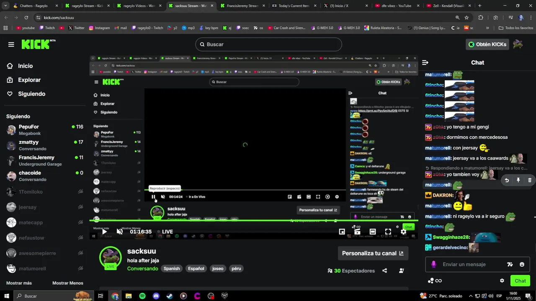Click the KICK logo

click(x=39, y=44)
